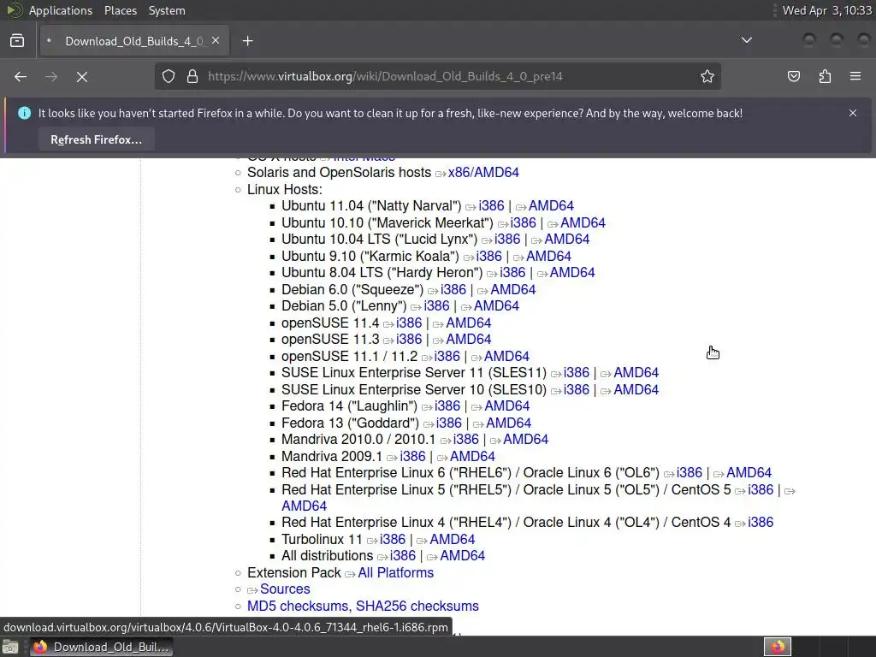Screen dimensions: 876x657
Task: Click the clock showing Wed Apr 3
Action: [826, 10]
